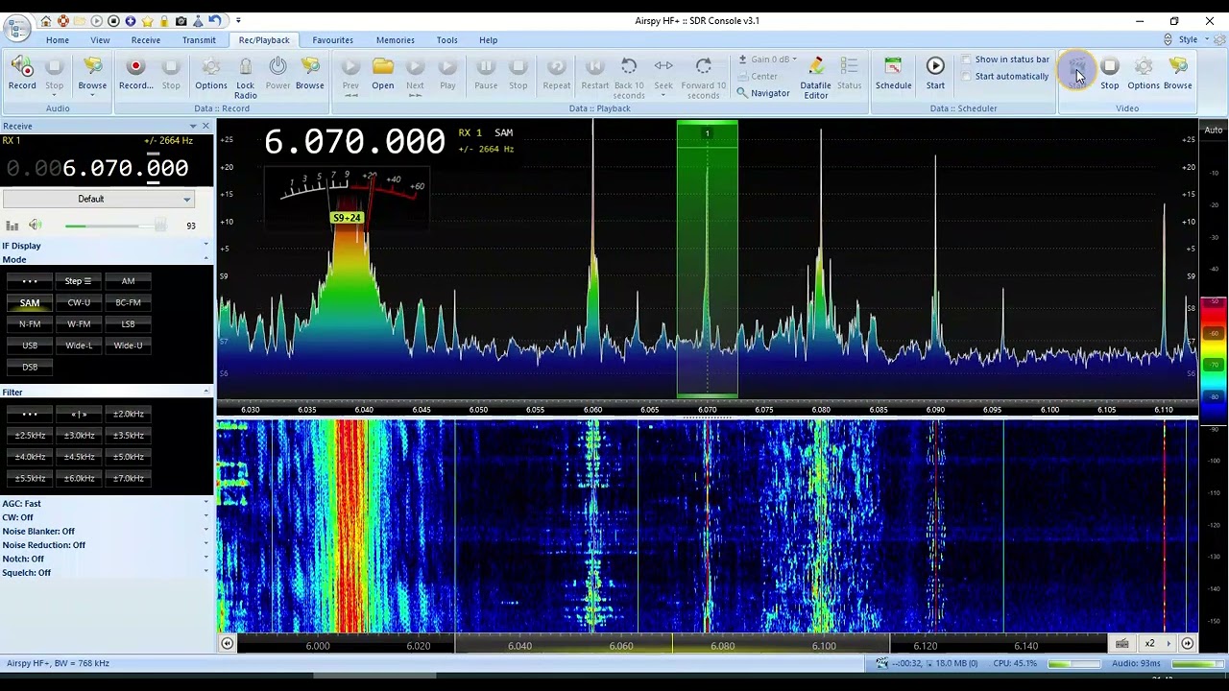Image resolution: width=1229 pixels, height=691 pixels.
Task: Click the Step mode button
Action: [x=79, y=281]
